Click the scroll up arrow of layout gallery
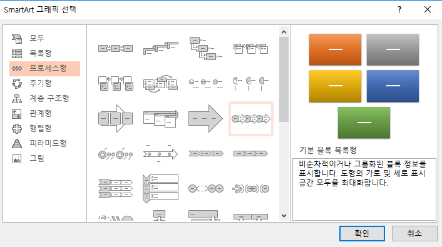This screenshot has width=442, height=247. (284, 32)
